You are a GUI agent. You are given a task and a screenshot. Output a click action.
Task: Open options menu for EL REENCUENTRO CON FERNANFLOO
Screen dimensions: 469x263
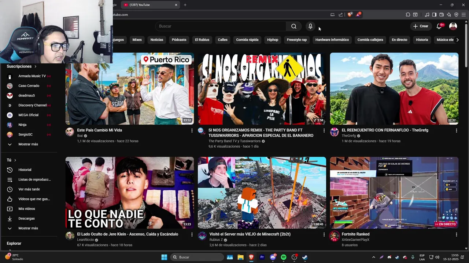456,130
